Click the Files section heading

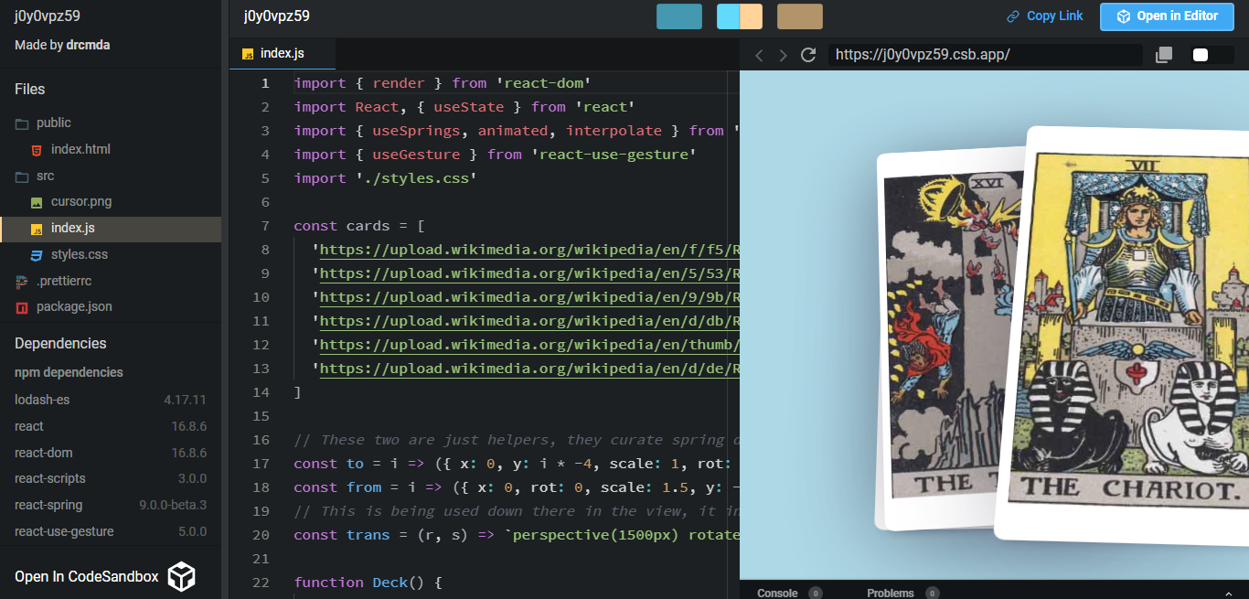point(29,89)
